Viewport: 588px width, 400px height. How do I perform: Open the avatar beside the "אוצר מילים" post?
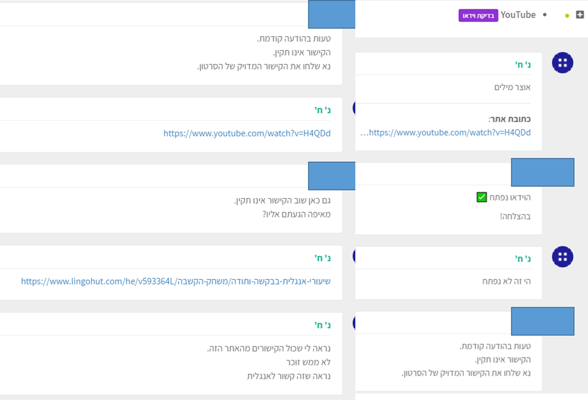point(563,63)
